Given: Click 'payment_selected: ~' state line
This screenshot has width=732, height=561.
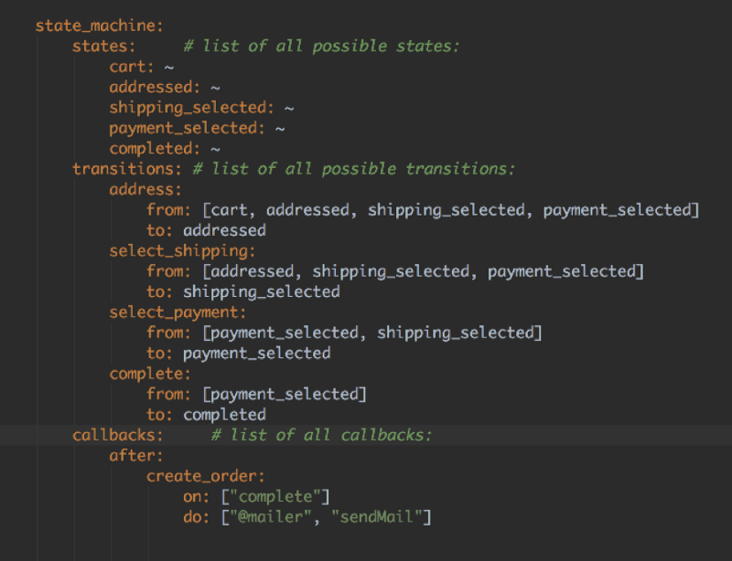Looking at the screenshot, I should click(197, 128).
